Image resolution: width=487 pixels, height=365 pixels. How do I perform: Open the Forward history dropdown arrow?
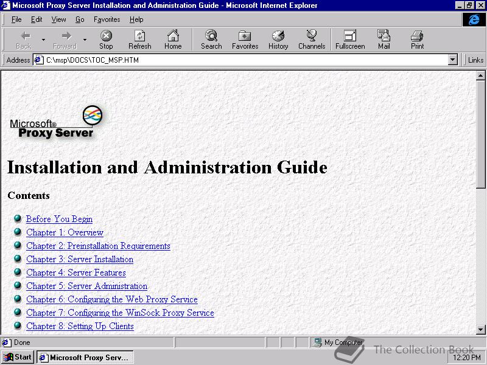click(85, 40)
